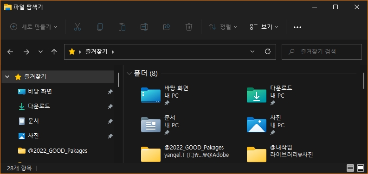The image size is (368, 174).
Task: Go forward with the right arrow
Action: coord(26,52)
